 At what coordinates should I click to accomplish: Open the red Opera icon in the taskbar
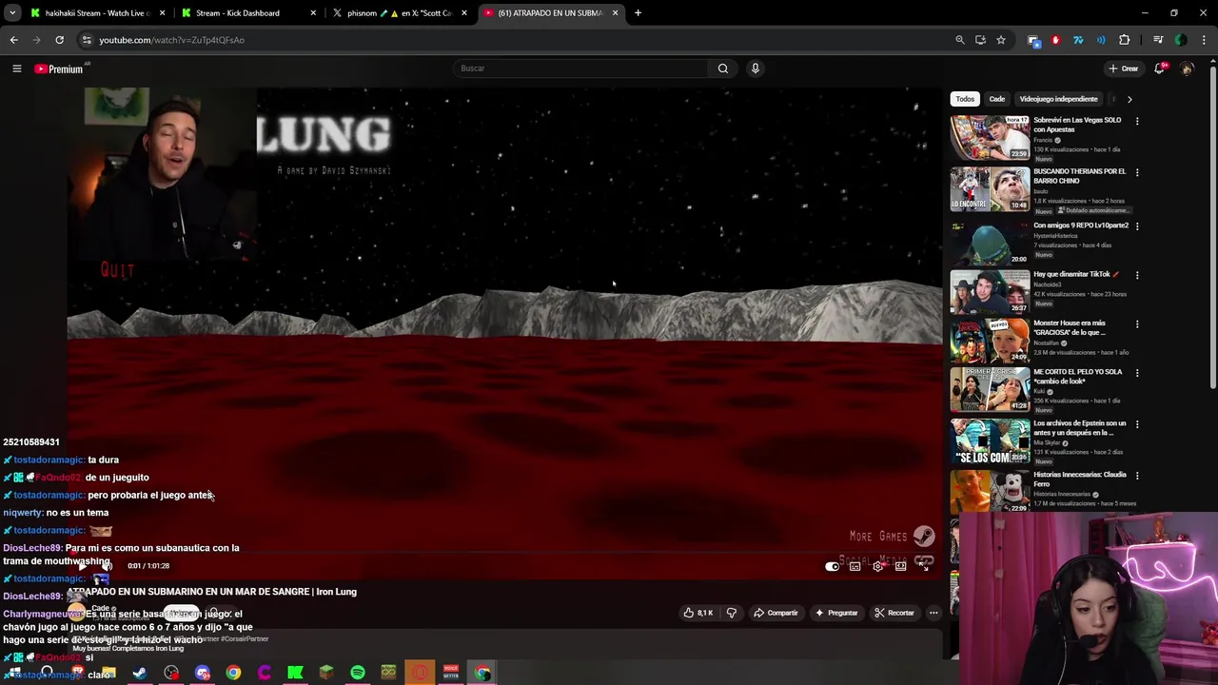point(420,674)
